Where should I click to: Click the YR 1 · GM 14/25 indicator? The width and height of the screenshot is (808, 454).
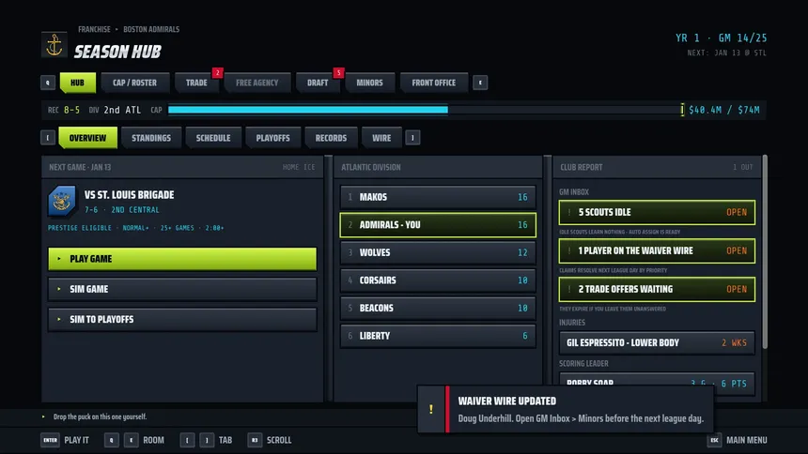pos(721,38)
